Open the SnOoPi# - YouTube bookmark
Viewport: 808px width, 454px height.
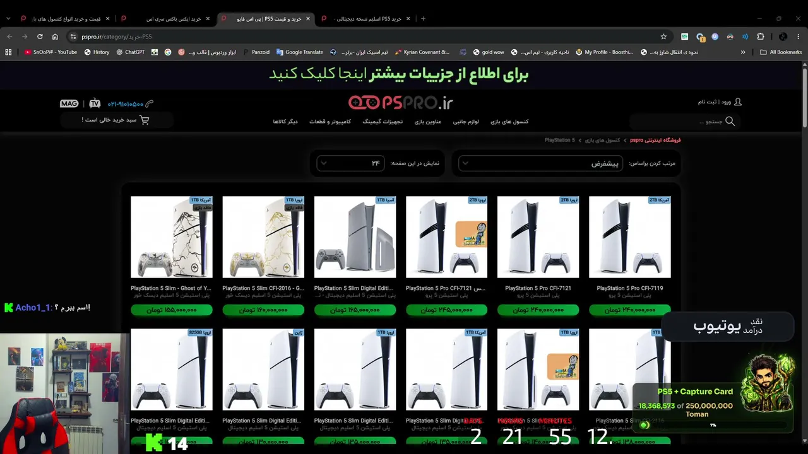coord(50,52)
